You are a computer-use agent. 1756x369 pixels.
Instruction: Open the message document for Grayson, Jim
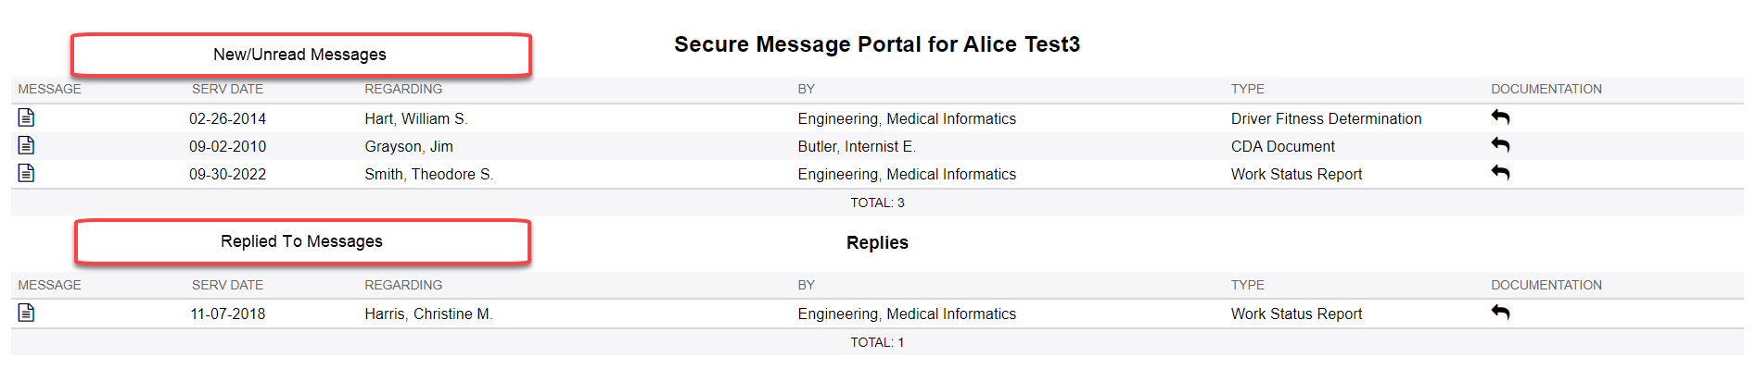(26, 145)
